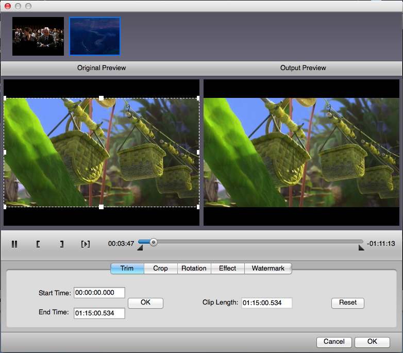Click the Output Preview header label

303,68
